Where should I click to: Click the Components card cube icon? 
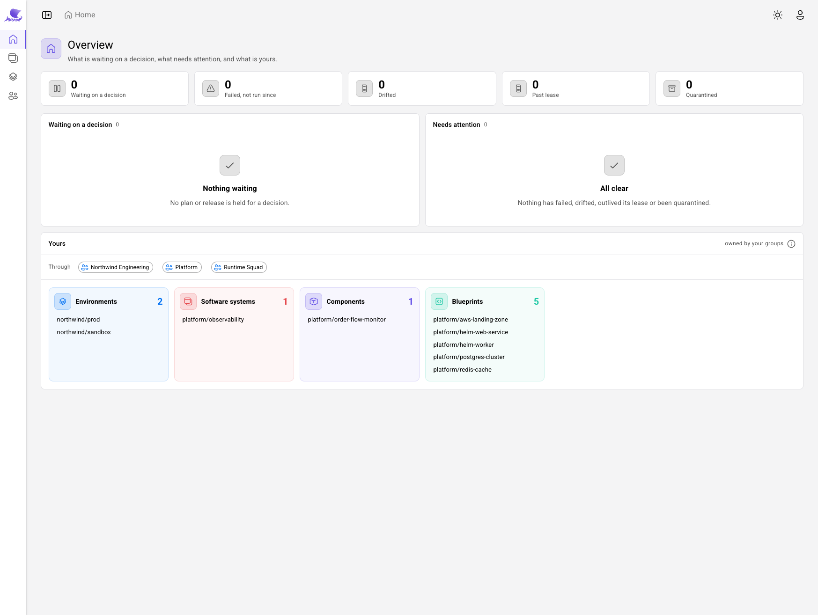tap(314, 301)
